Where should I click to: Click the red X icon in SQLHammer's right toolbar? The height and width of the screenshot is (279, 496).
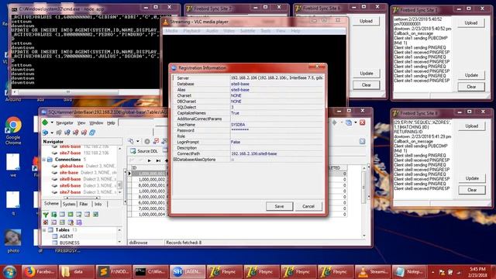click(x=363, y=122)
